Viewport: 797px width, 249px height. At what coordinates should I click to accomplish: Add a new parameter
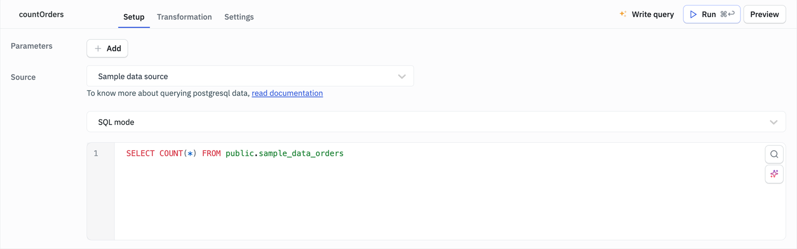(107, 48)
